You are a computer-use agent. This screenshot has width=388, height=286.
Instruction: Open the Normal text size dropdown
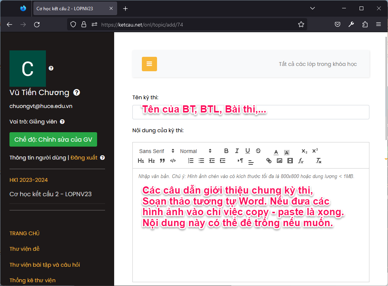click(x=196, y=151)
